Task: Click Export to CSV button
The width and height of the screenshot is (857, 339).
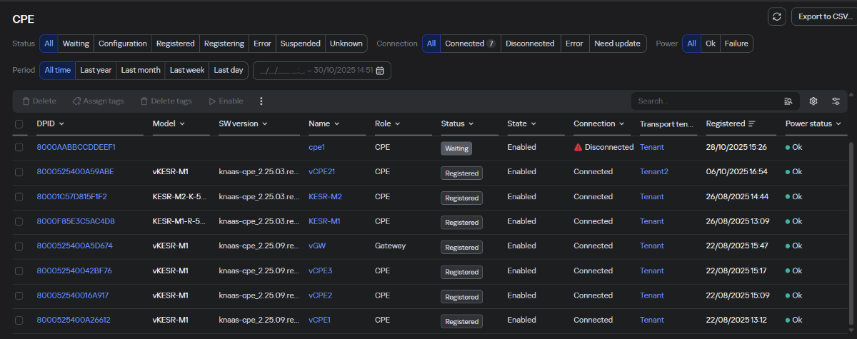Action: pyautogui.click(x=824, y=16)
